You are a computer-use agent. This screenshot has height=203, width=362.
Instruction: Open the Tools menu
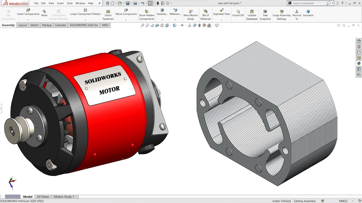point(70,3)
